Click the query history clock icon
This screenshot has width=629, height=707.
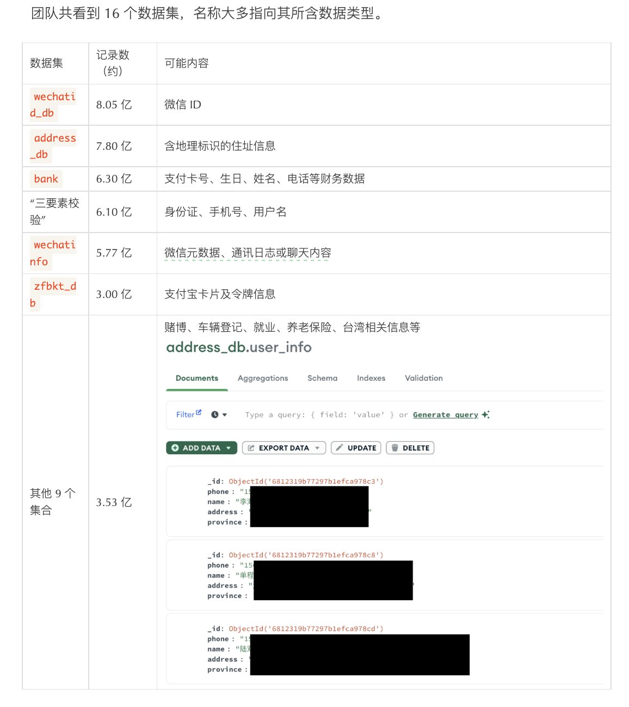(215, 415)
